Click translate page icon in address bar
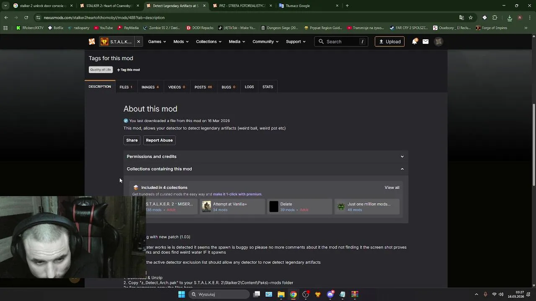 (461, 18)
